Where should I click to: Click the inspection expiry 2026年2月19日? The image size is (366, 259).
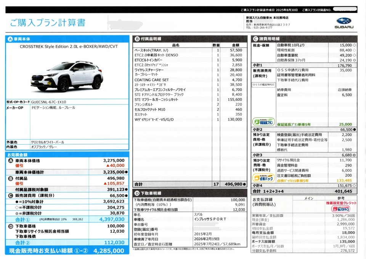tap(207, 239)
